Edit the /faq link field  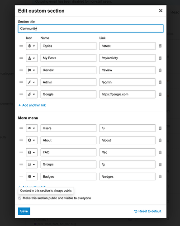128,152
